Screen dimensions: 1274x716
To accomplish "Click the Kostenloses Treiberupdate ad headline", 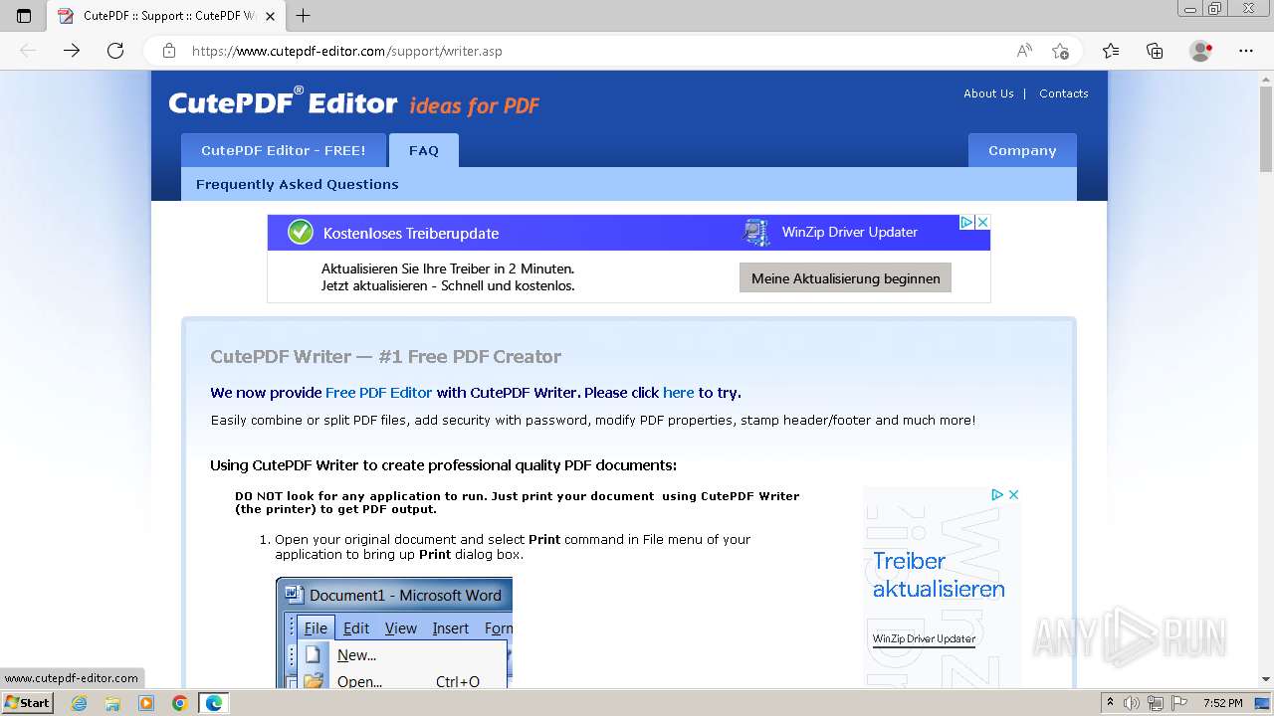I will click(x=410, y=234).
